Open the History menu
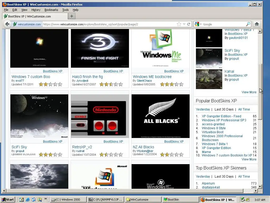Screen dimensions: 270x203 coord(36,10)
